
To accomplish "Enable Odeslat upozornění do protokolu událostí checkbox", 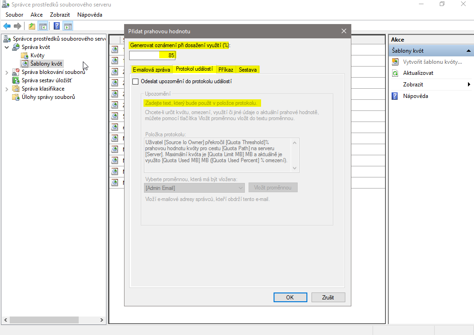I will [x=136, y=81].
